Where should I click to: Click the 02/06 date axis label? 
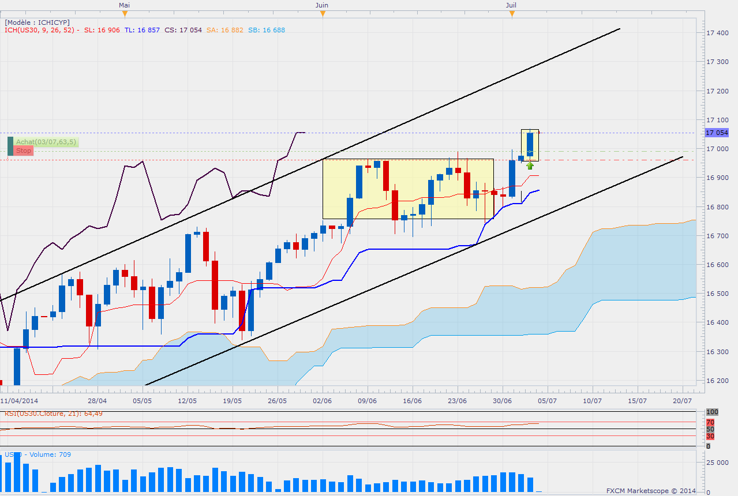323,400
